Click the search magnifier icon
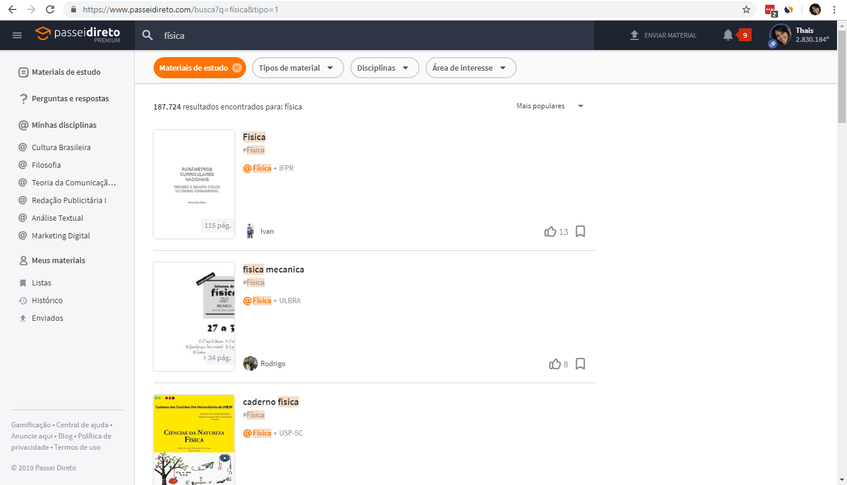The width and height of the screenshot is (847, 485). 148,35
